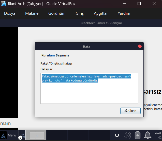The width and height of the screenshot is (162, 141).
Task: Click the battery charging tray icon
Action: click(138, 135)
